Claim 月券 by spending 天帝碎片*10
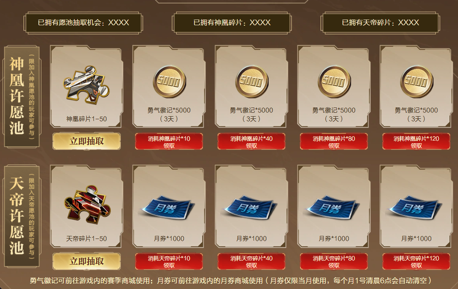Image resolution: width=458 pixels, height=289 pixels. point(169,261)
